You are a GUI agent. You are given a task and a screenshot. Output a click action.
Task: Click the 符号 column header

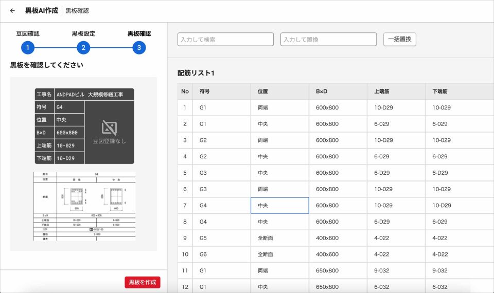tap(221, 91)
